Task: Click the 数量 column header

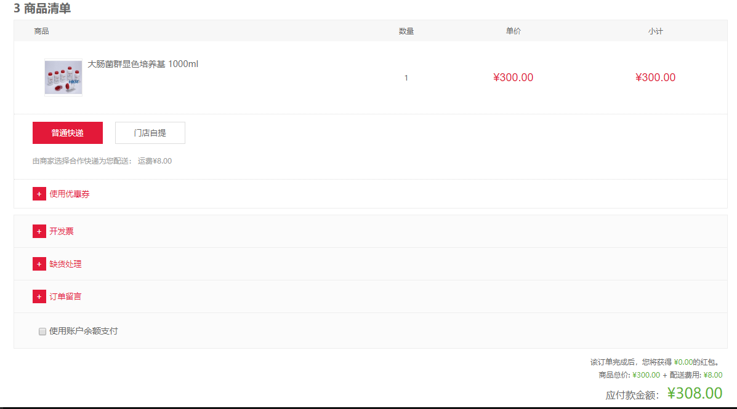Action: coord(406,31)
